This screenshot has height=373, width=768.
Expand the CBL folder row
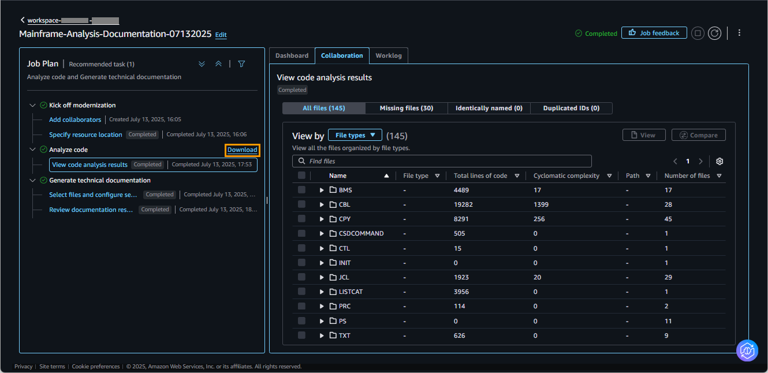[322, 204]
